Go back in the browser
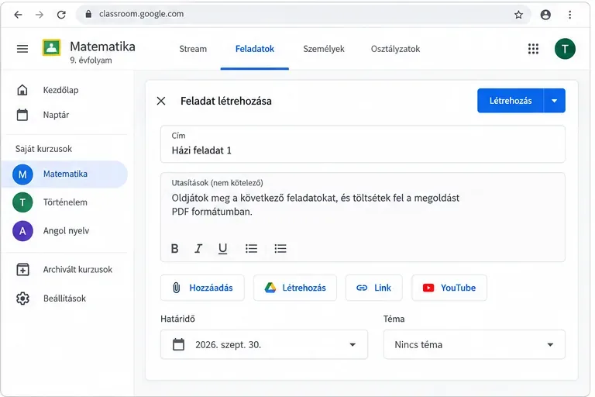This screenshot has width=595, height=397. click(x=18, y=15)
